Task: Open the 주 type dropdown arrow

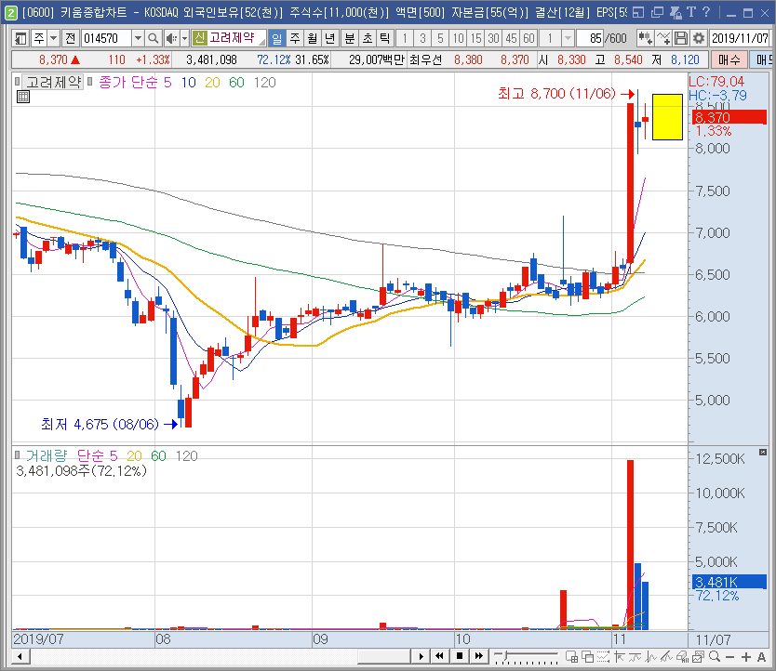Action: (x=53, y=38)
